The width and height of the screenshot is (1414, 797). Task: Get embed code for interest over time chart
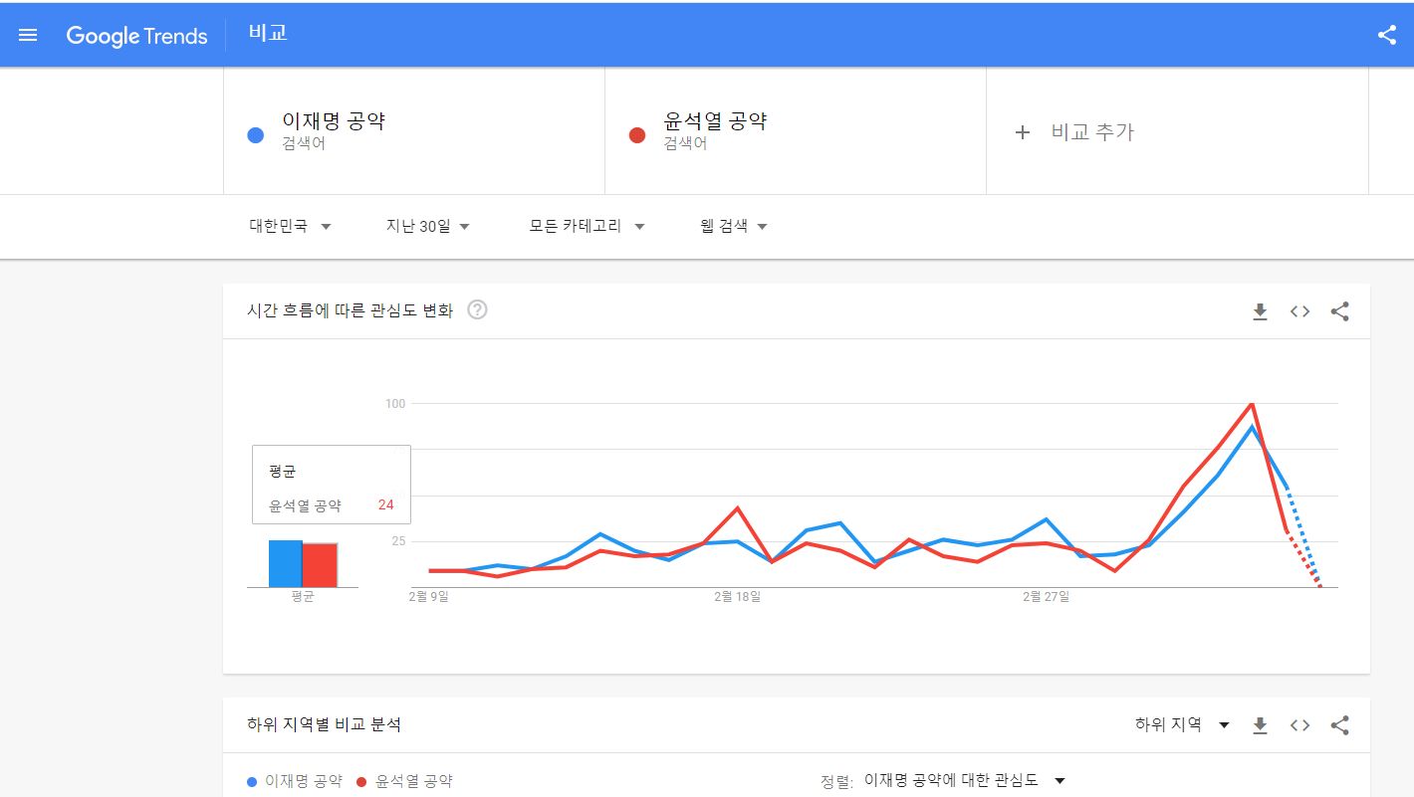(x=1299, y=311)
